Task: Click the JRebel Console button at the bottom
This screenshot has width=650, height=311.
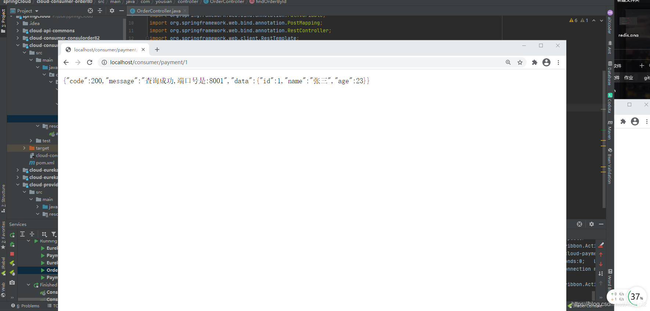Action: click(x=585, y=305)
